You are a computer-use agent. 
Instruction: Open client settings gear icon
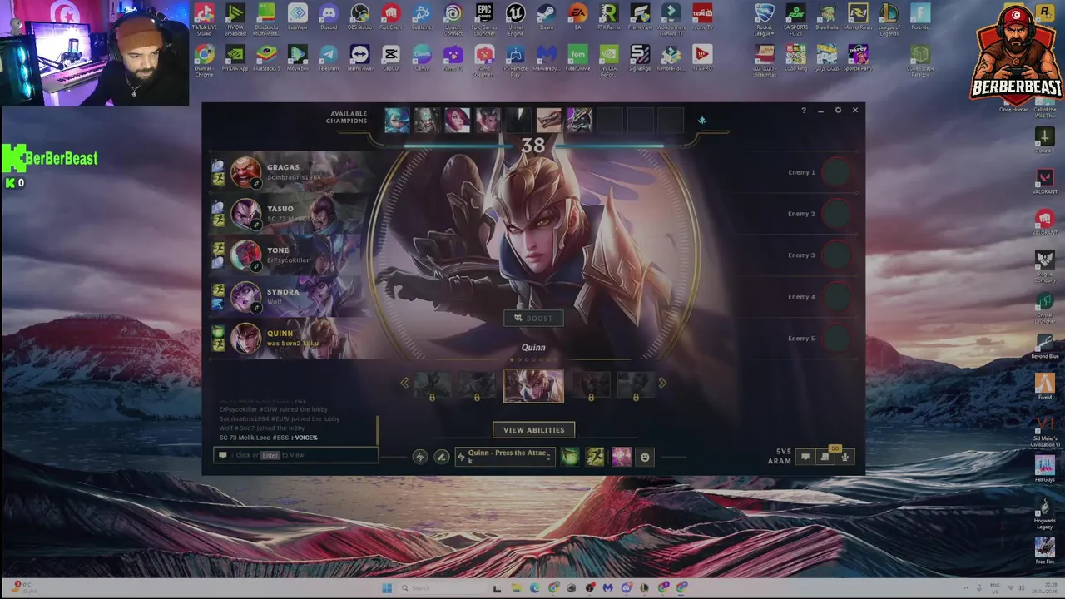[838, 111]
